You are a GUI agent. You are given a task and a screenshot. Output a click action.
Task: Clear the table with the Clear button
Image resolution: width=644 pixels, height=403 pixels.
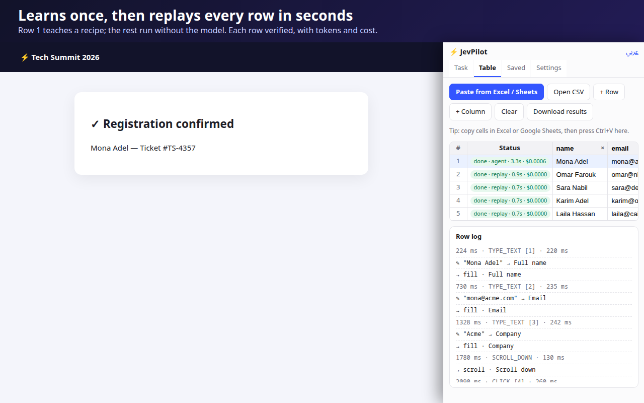(509, 112)
